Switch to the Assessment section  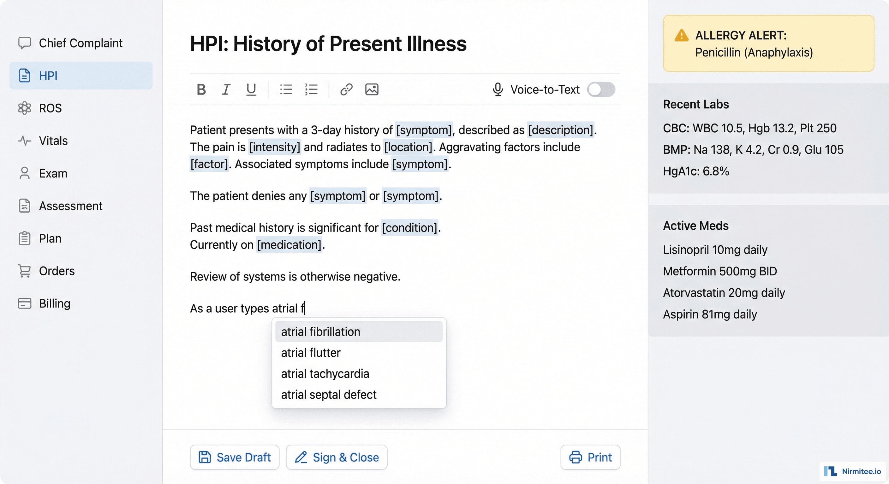coord(70,206)
